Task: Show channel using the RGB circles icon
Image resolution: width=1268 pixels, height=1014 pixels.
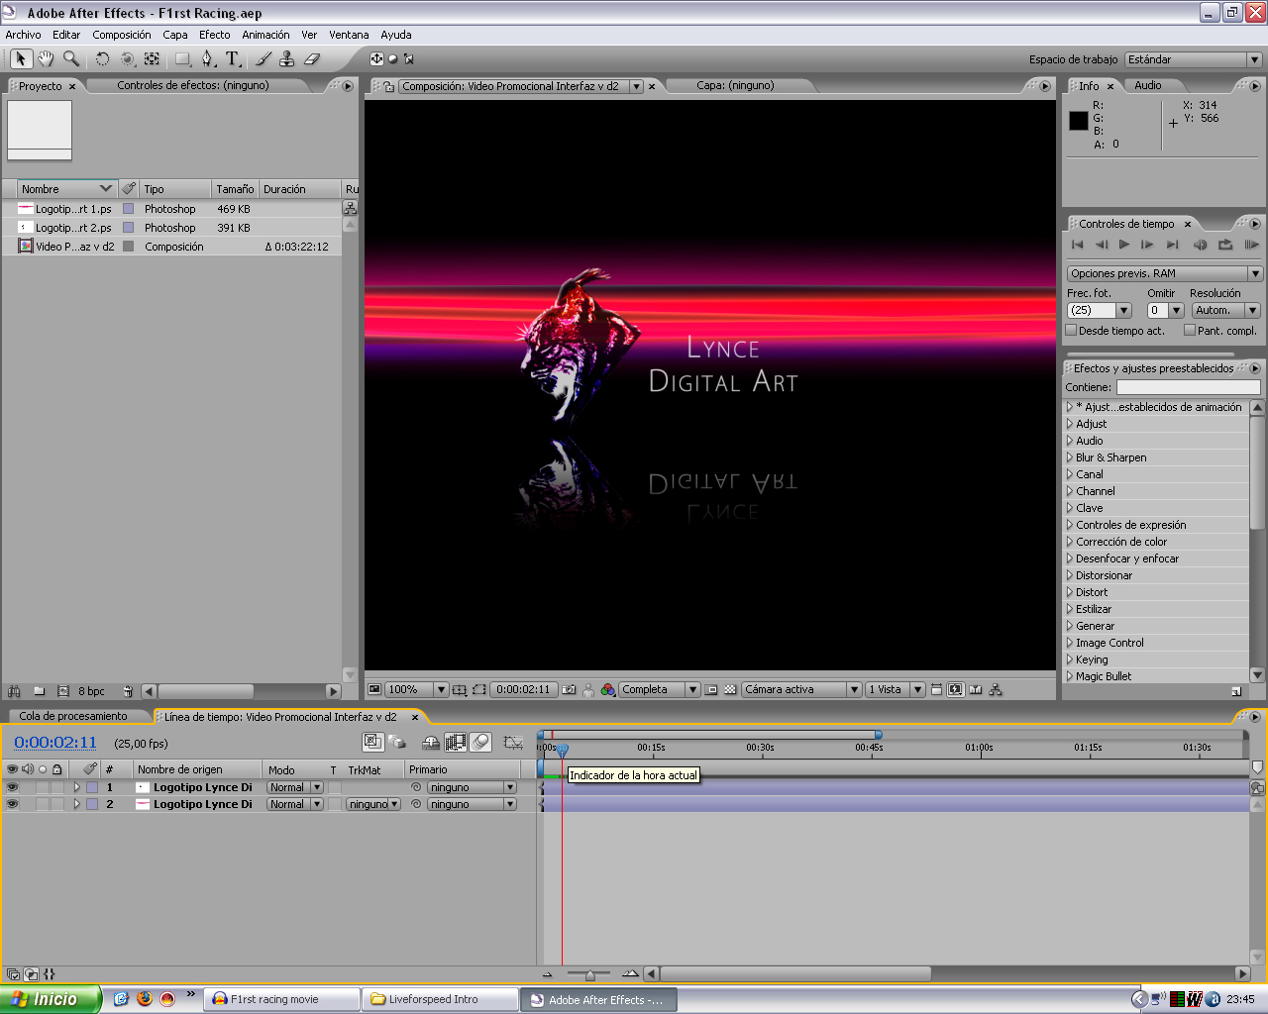Action: [608, 689]
